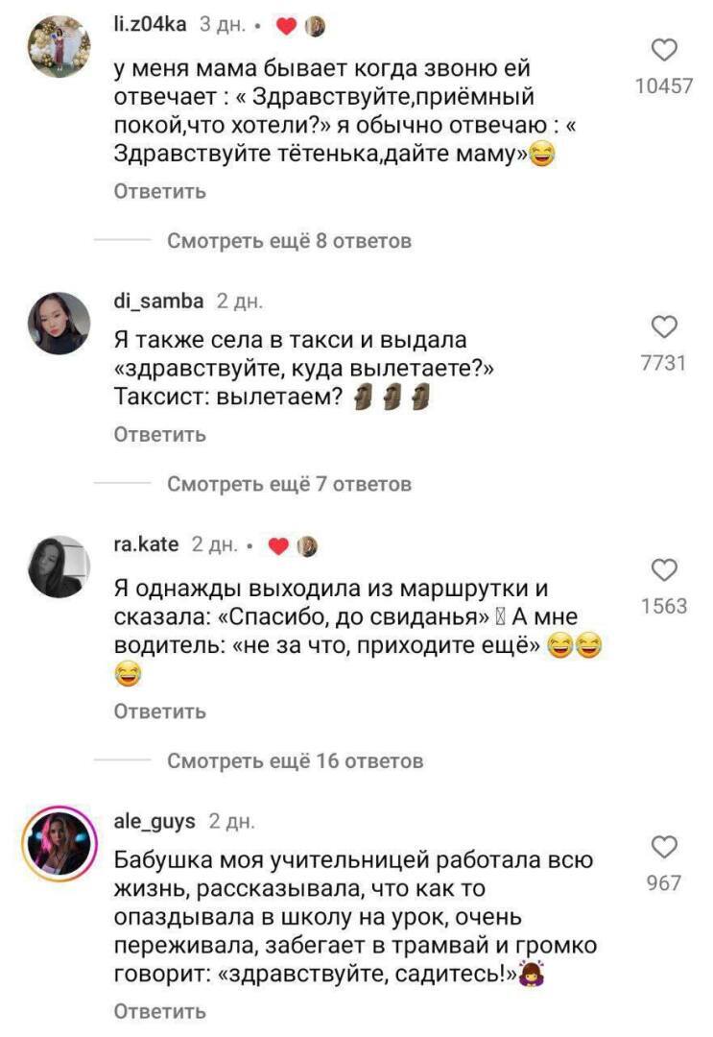This screenshot has width=713, height=1037.
Task: Open di_samba avatar
Action: (x=59, y=324)
